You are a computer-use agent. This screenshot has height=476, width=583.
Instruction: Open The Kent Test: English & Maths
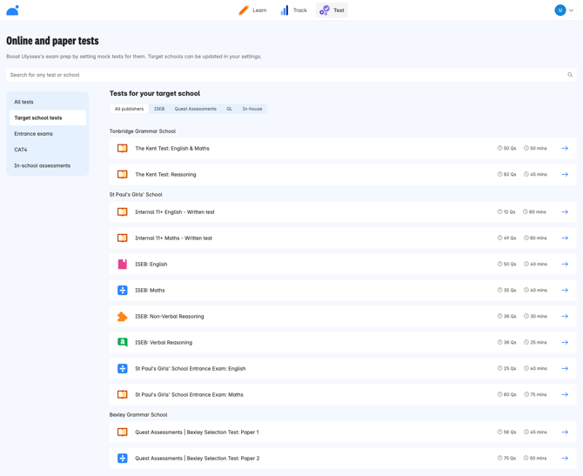pyautogui.click(x=343, y=149)
